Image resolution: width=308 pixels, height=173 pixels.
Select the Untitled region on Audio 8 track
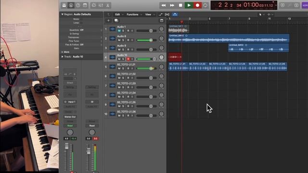point(229,38)
